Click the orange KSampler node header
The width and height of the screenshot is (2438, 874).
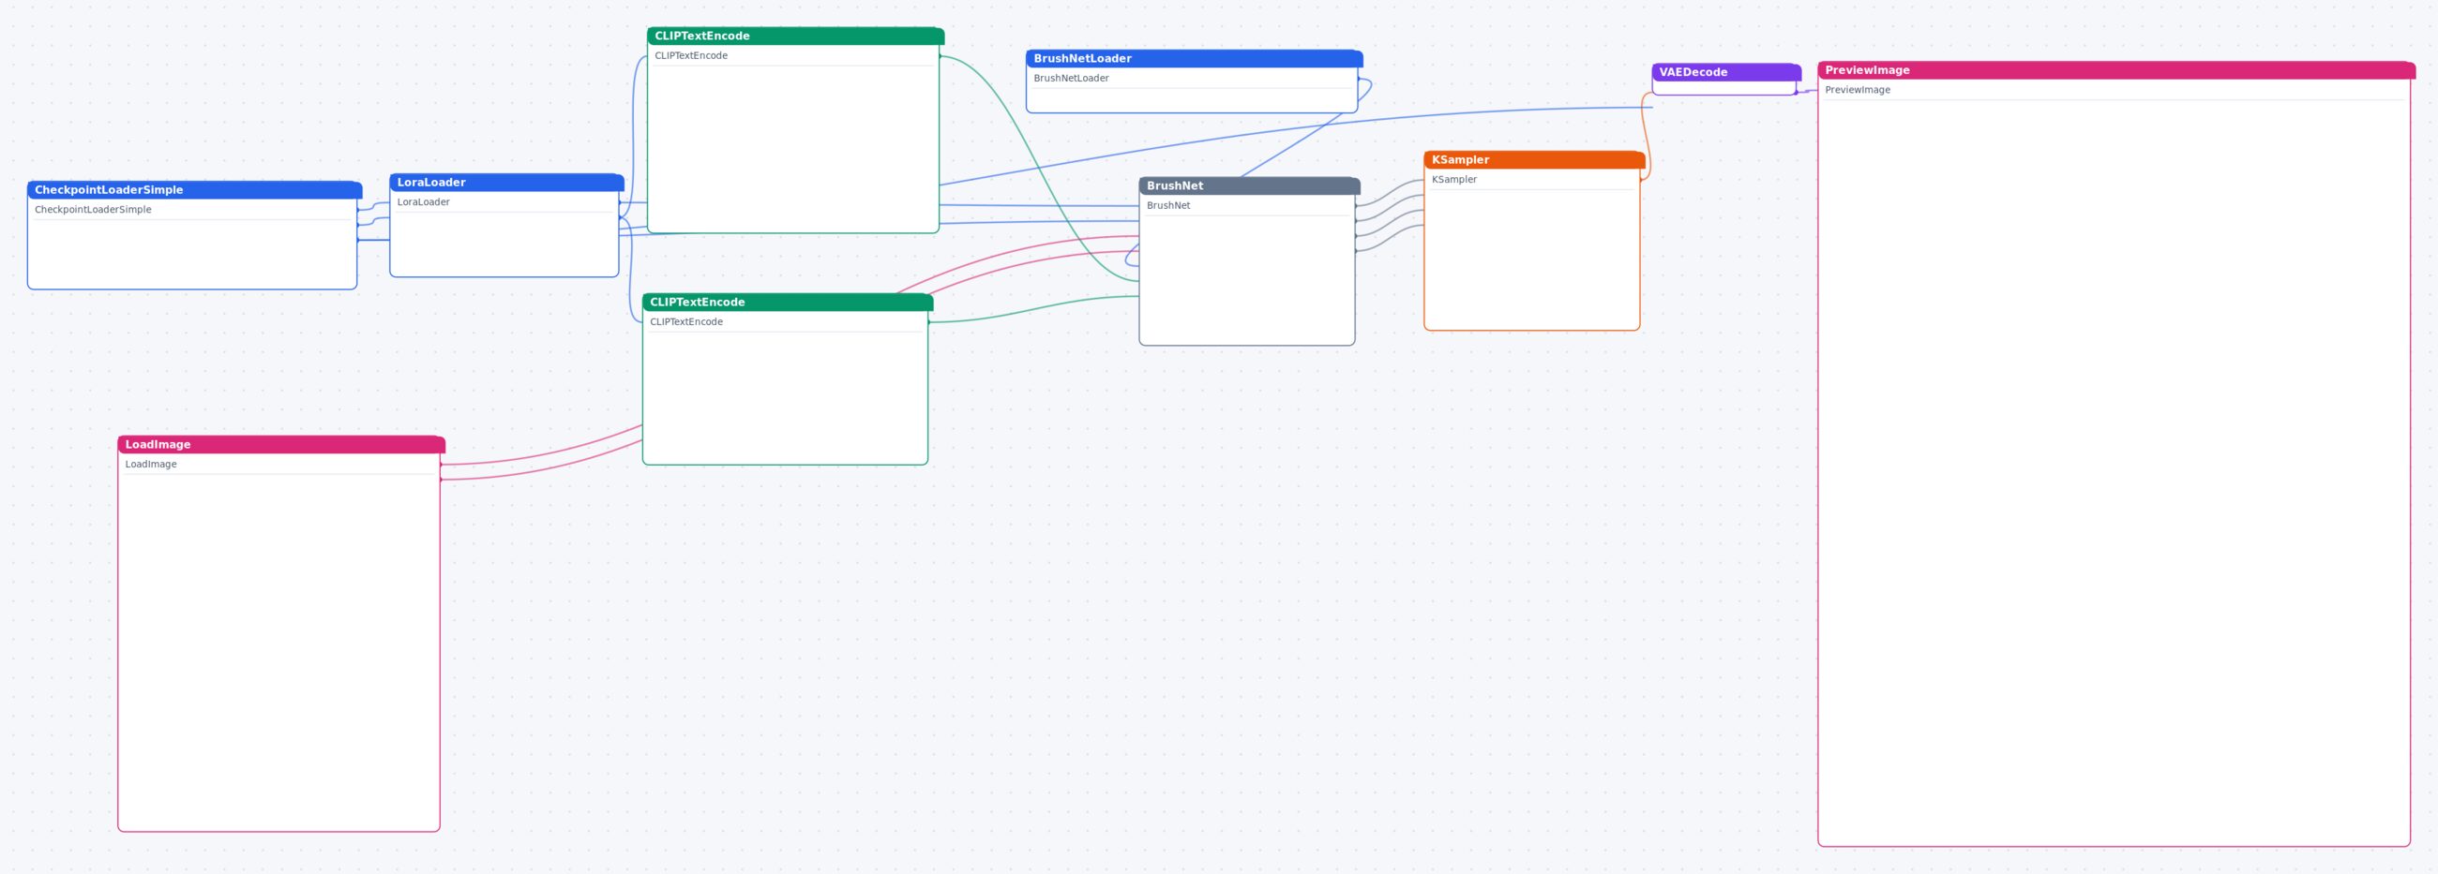click(x=1534, y=160)
